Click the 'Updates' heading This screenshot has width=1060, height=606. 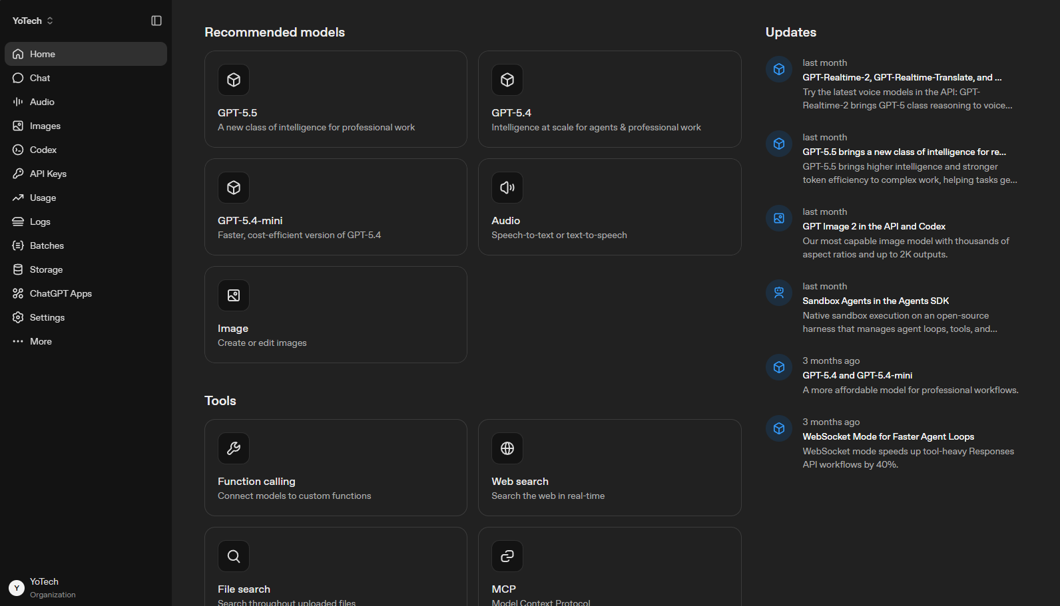791,33
